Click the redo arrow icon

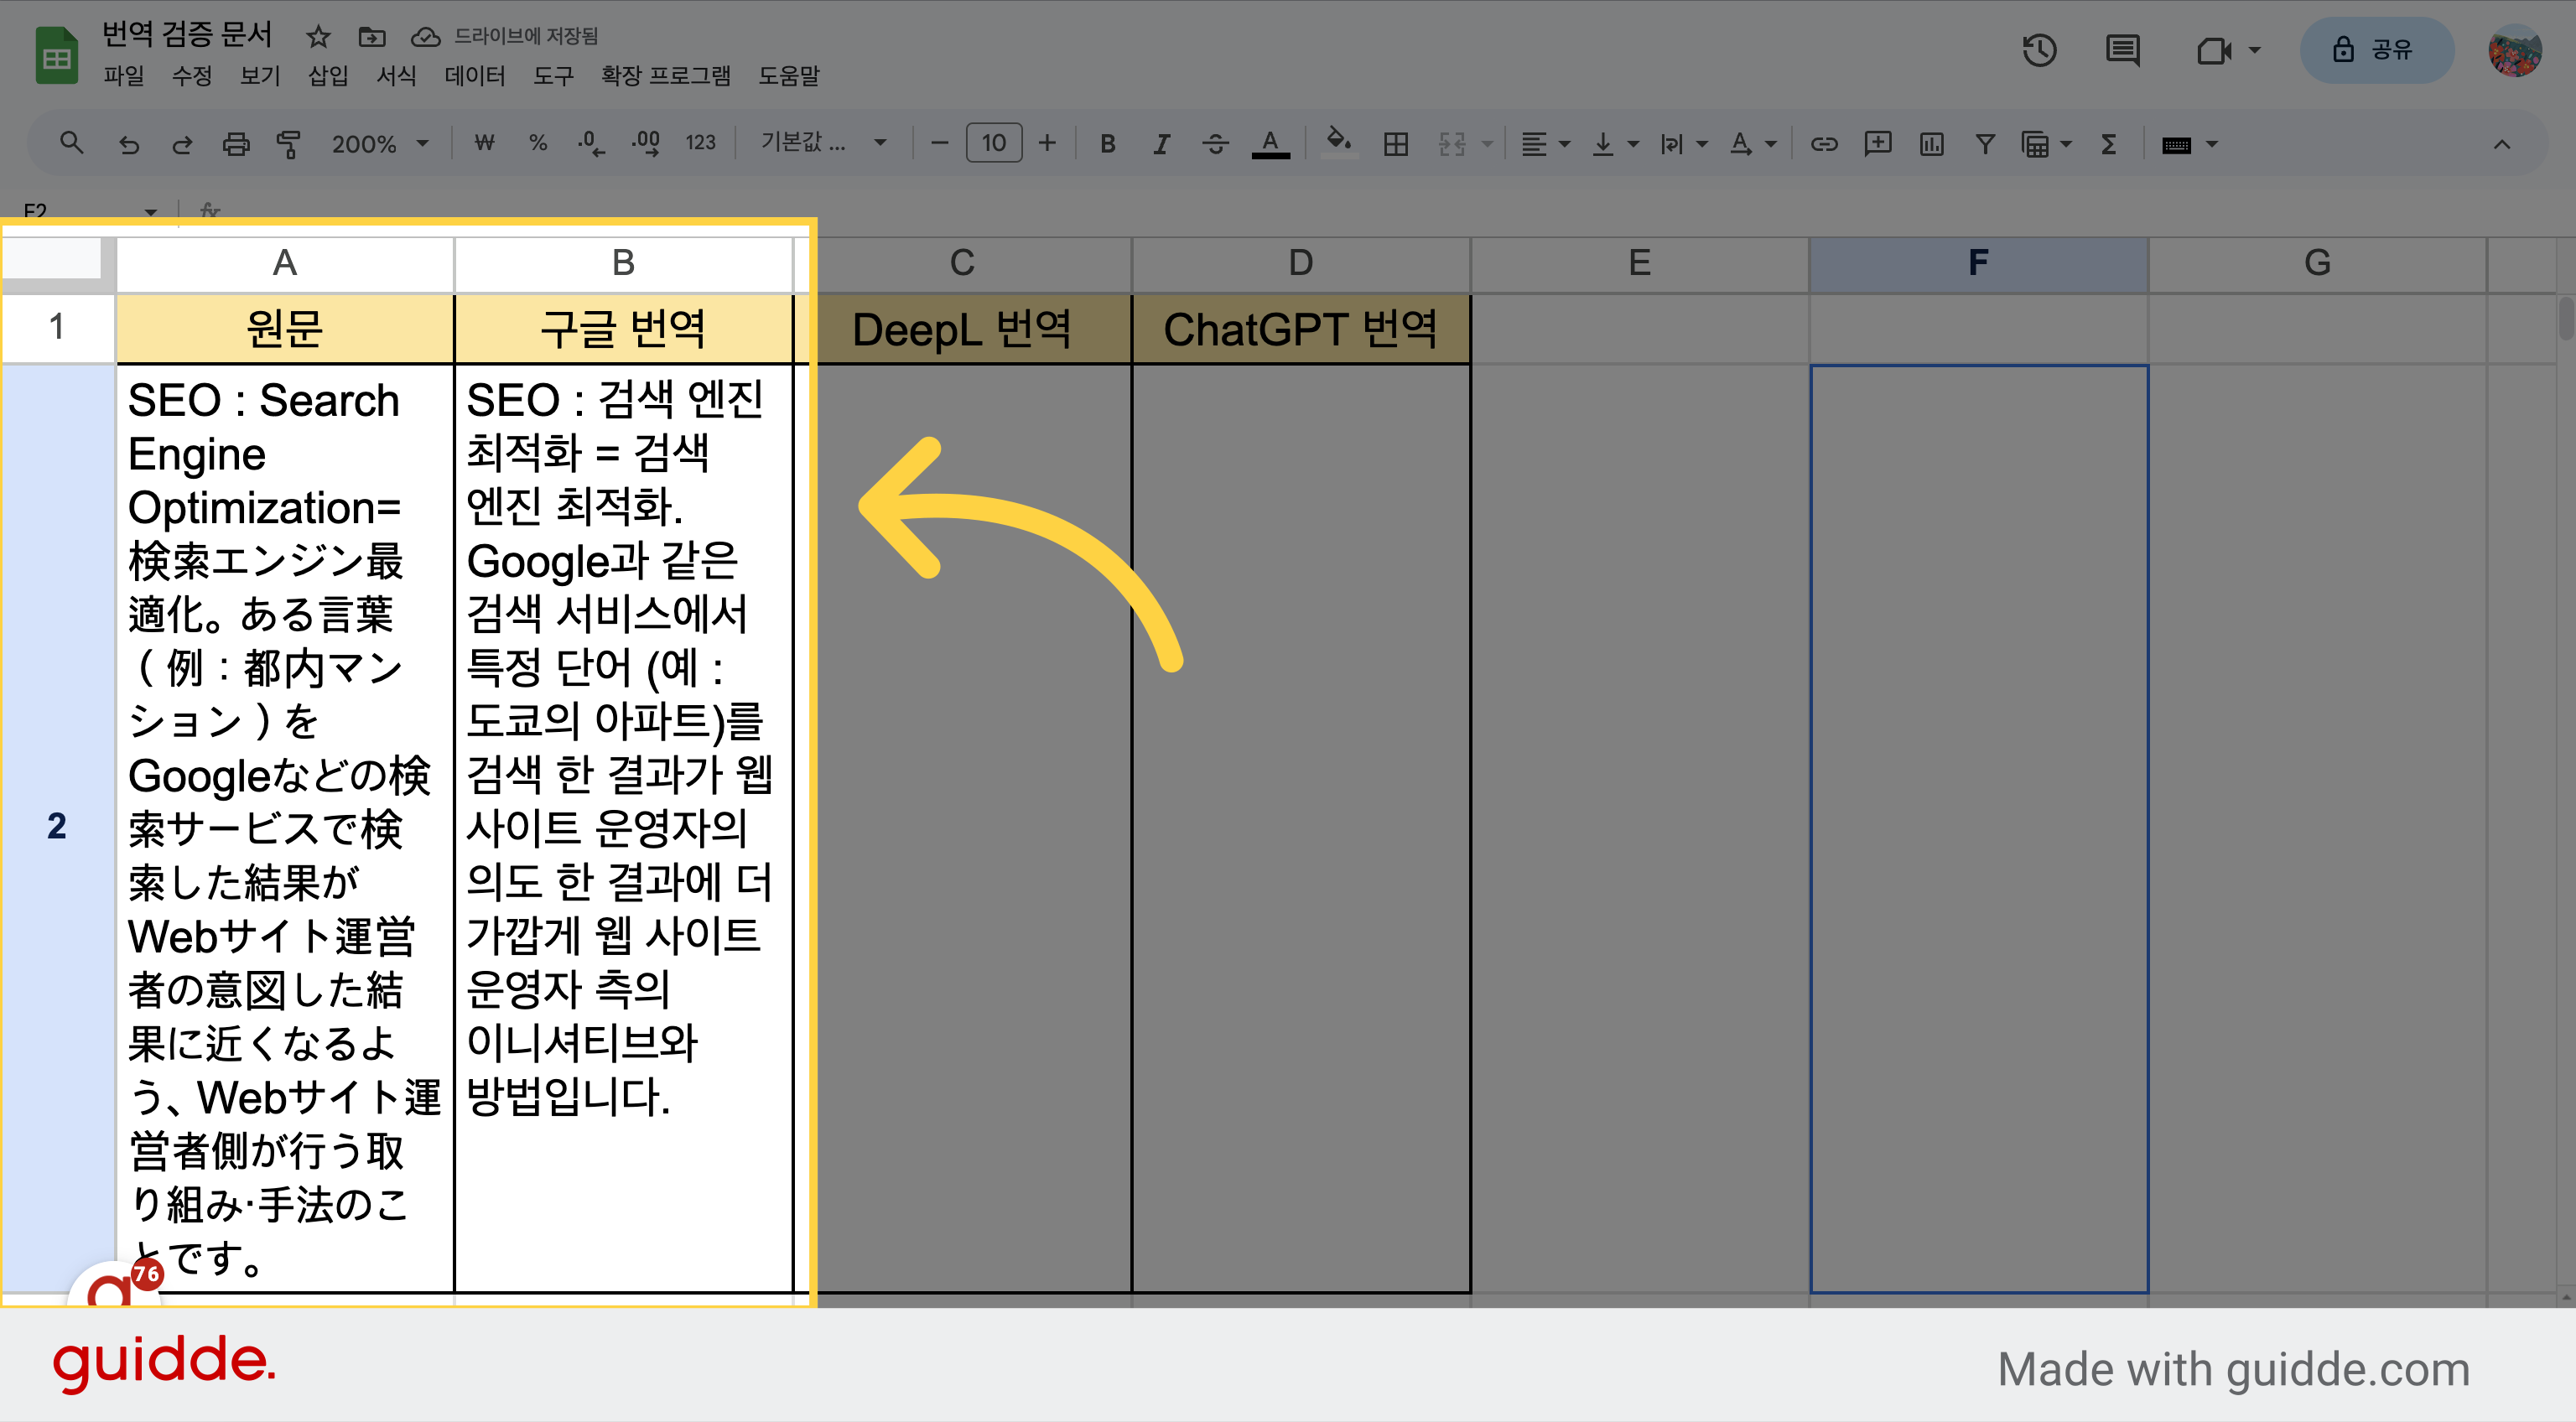coord(182,144)
